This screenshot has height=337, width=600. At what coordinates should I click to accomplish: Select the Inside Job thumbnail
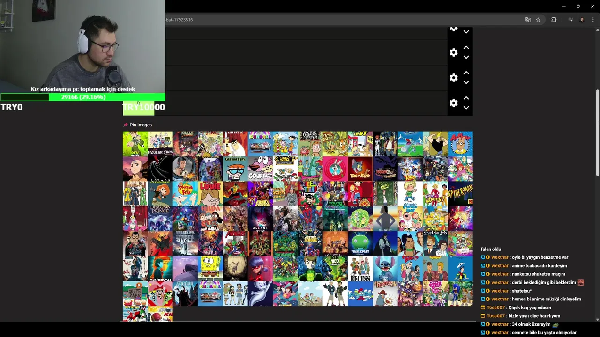coord(435,244)
